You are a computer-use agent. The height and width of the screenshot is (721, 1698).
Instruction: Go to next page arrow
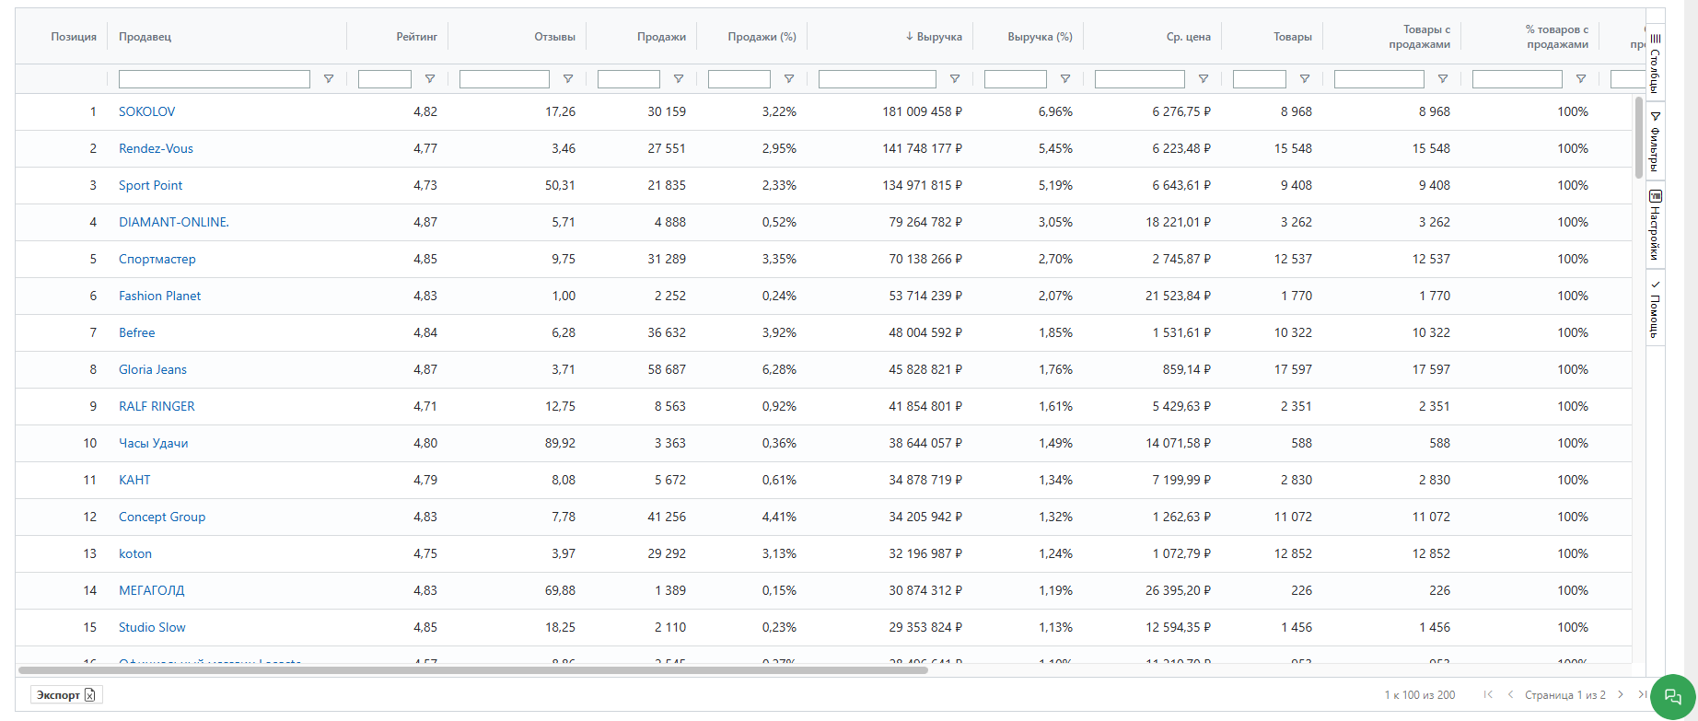click(1621, 694)
